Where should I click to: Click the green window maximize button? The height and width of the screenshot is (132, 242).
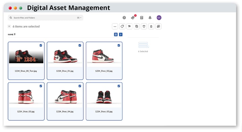tap(21, 8)
